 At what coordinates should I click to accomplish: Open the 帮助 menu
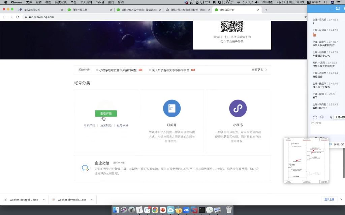point(121,2)
